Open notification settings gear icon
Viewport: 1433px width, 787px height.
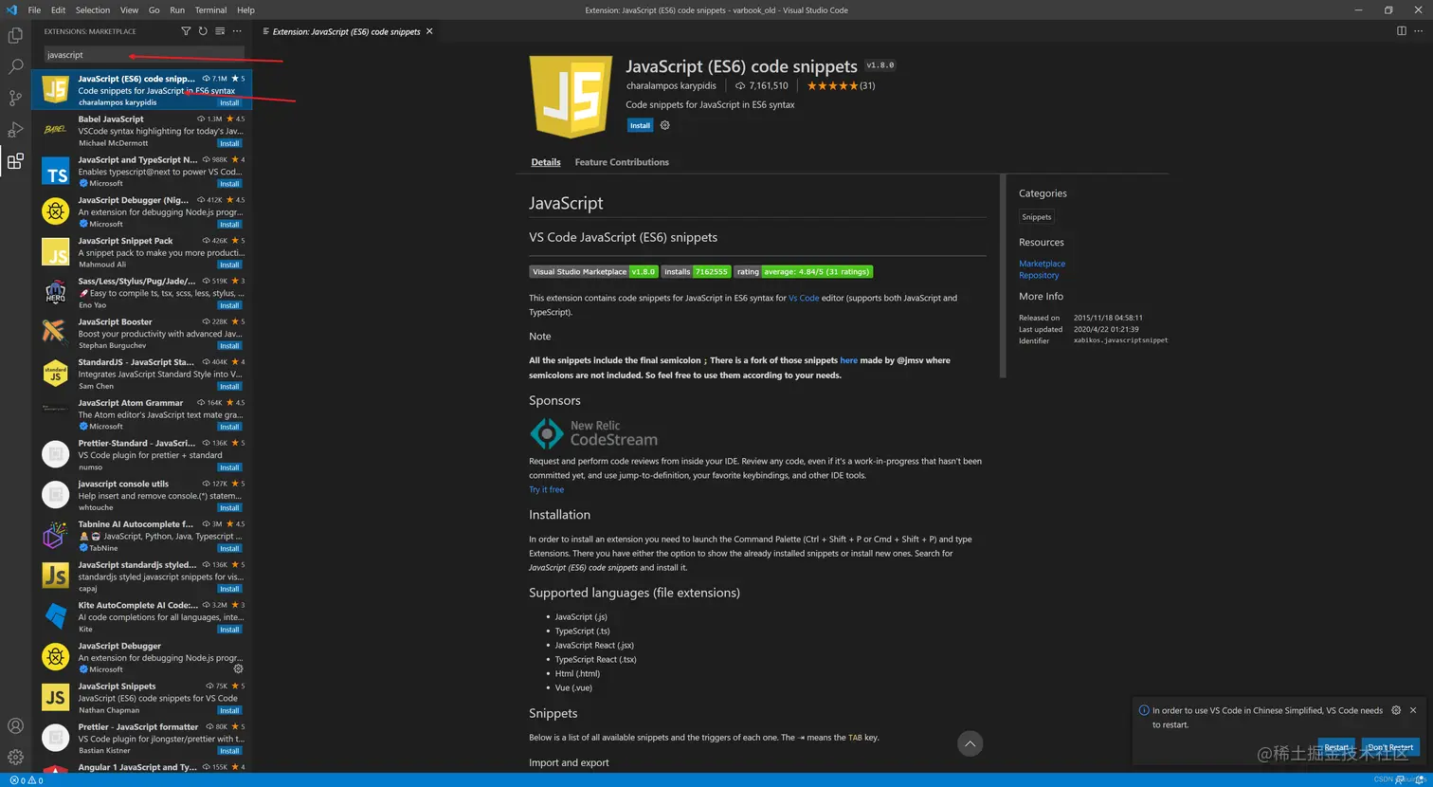click(x=1395, y=710)
